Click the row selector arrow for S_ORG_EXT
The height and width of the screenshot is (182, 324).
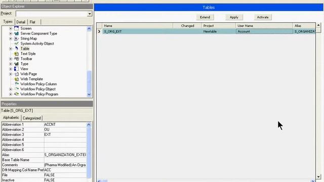tap(99, 31)
